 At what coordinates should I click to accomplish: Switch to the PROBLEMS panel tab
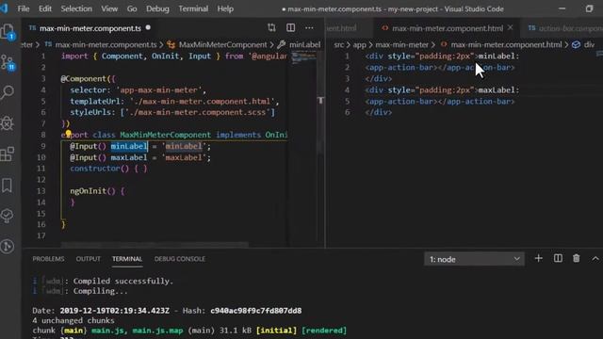(48, 259)
